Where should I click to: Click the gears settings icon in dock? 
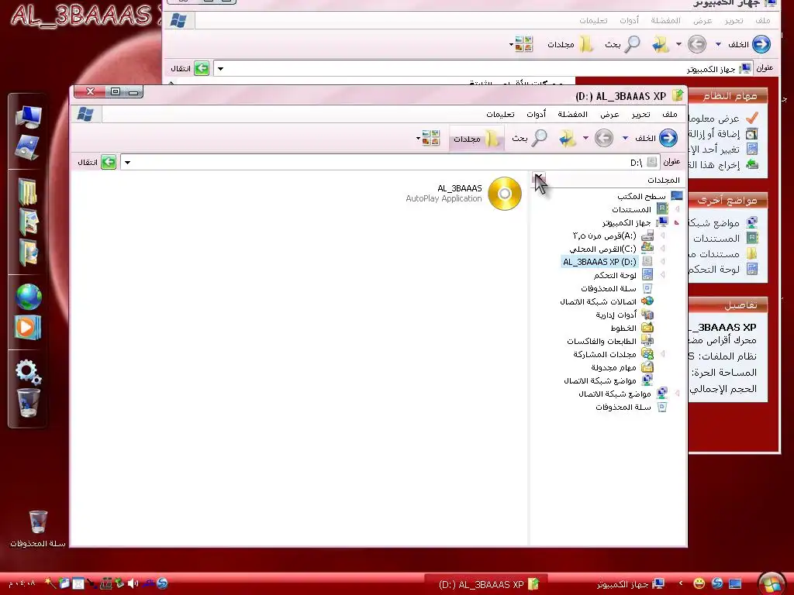[x=29, y=373]
